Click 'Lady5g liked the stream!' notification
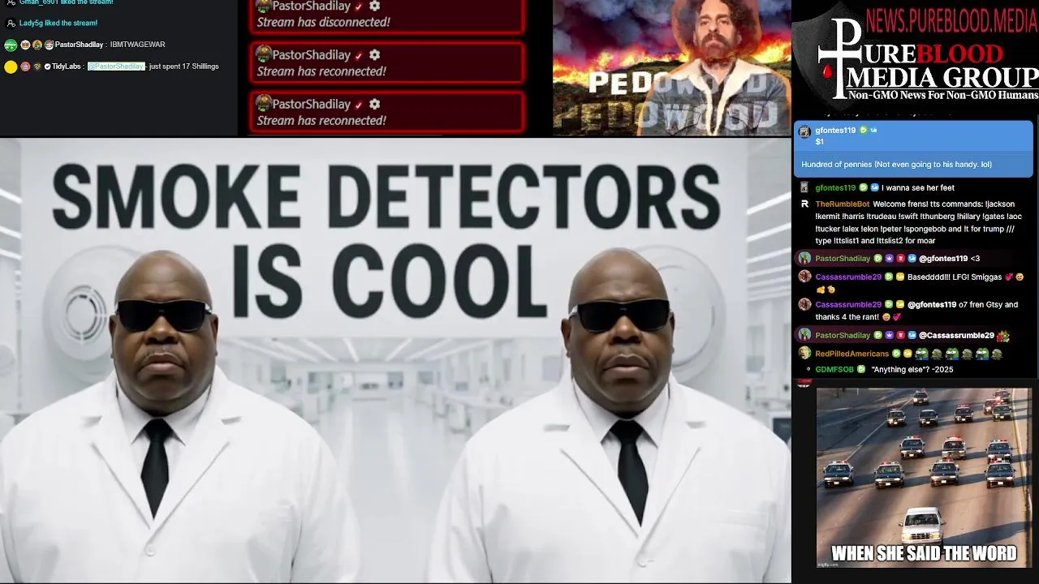 point(58,24)
